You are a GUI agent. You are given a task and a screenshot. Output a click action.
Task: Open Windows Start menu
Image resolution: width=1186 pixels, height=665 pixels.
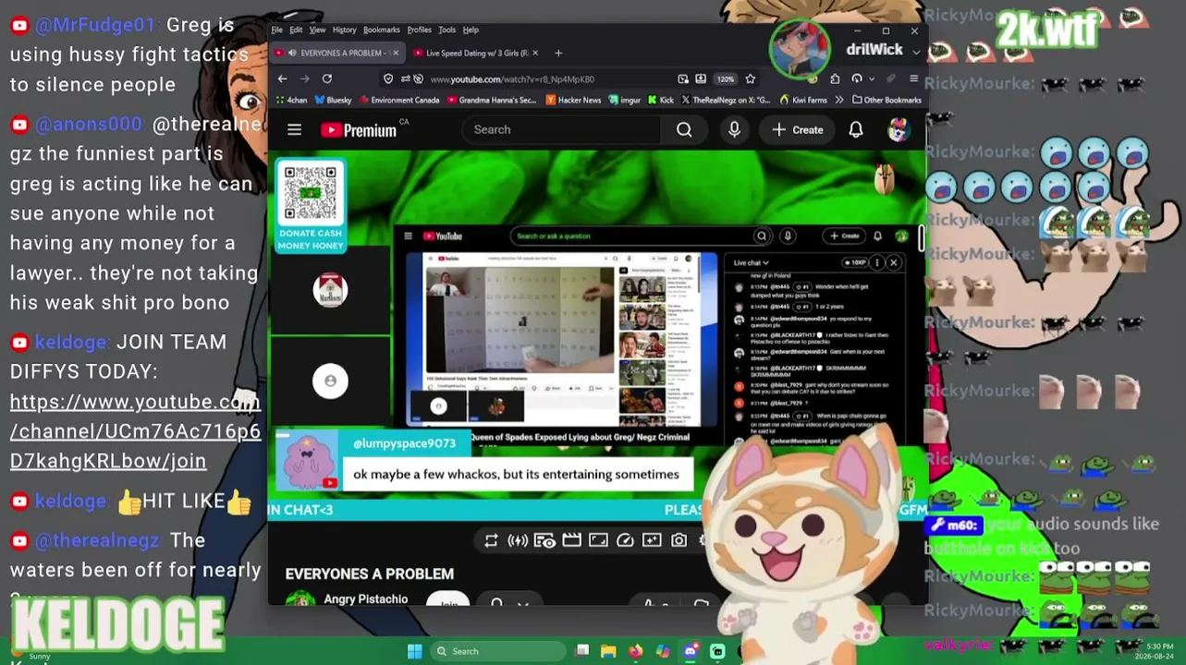pyautogui.click(x=414, y=651)
